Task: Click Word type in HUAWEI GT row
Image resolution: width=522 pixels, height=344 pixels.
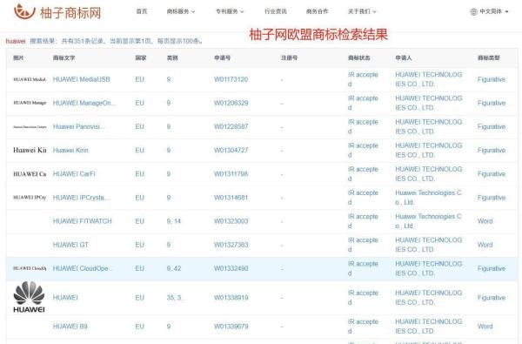Action: click(x=485, y=245)
